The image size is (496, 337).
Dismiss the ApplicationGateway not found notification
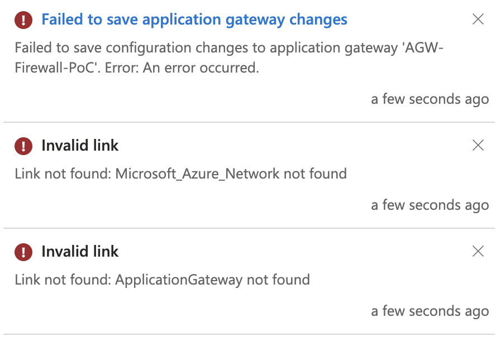478,252
